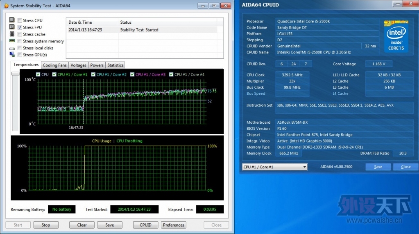Viewport: 419px width, 234px height.
Task: Toggle the CPU graph legend checkbox
Action: coord(38,75)
